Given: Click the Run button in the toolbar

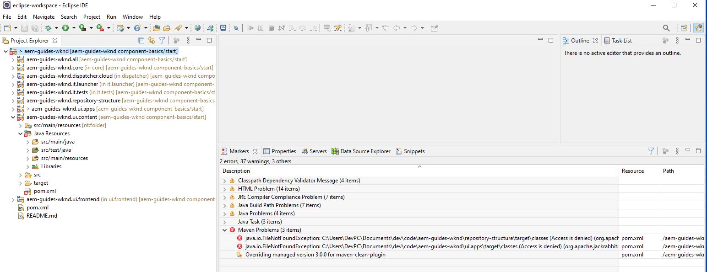Looking at the screenshot, I should 65,28.
